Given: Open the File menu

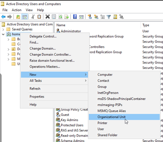Looking at the screenshot, I should (5, 10).
